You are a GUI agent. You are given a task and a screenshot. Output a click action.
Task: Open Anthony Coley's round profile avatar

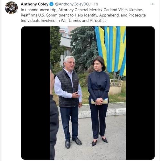point(11,8)
